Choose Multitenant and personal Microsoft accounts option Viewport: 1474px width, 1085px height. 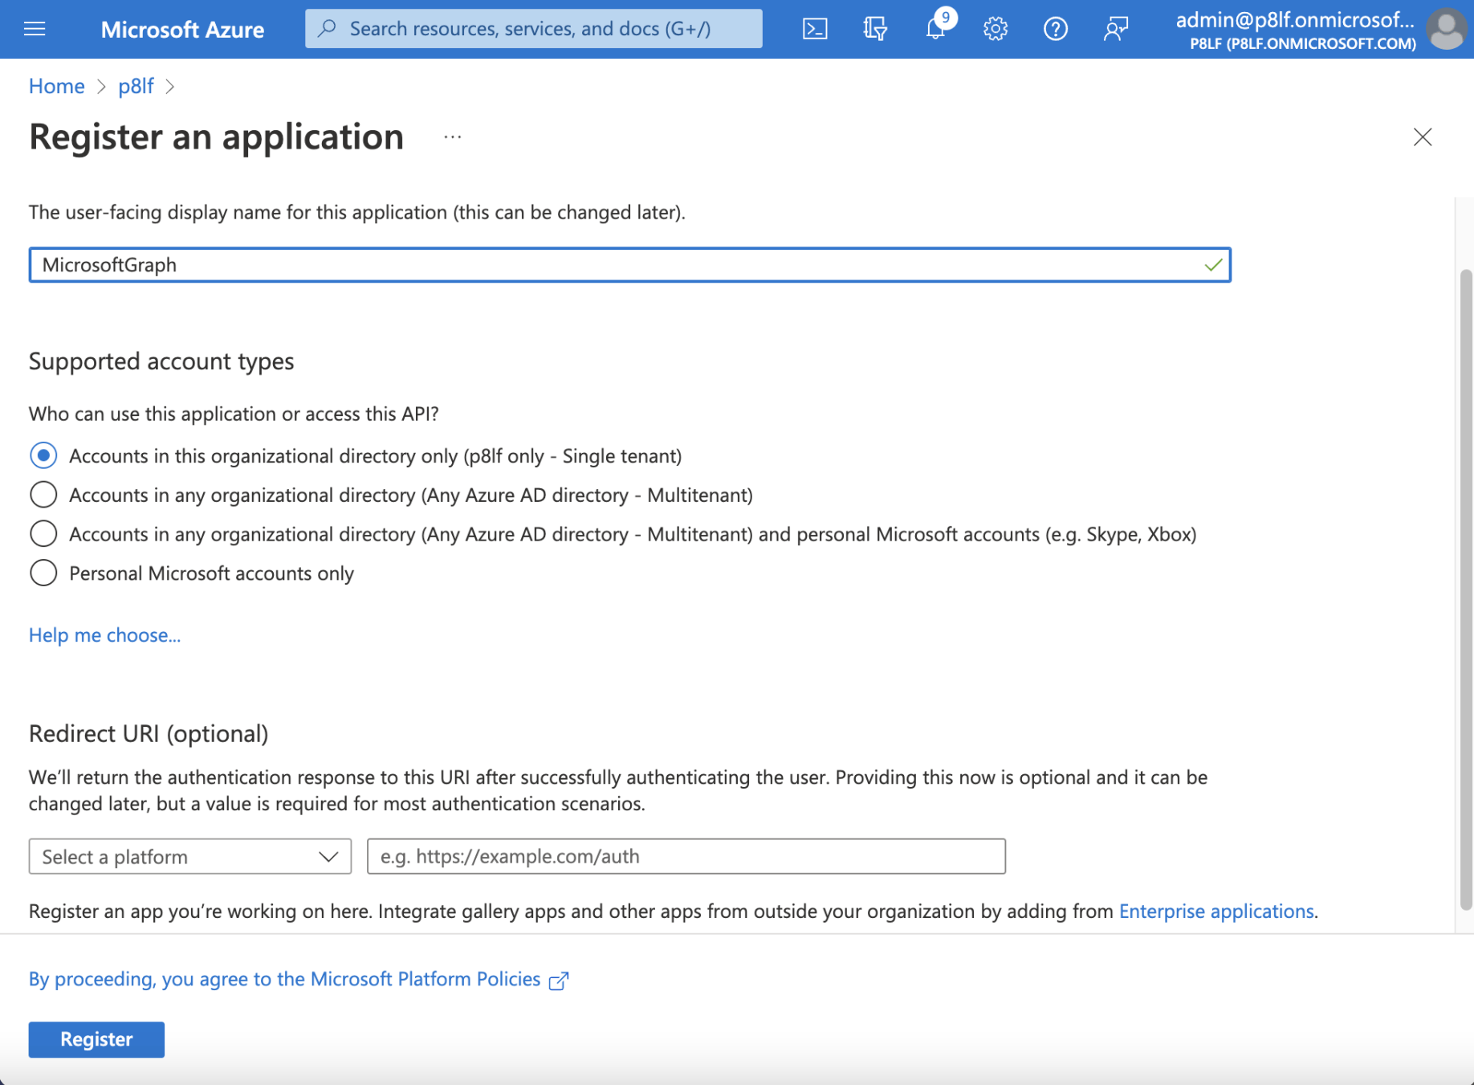point(43,534)
